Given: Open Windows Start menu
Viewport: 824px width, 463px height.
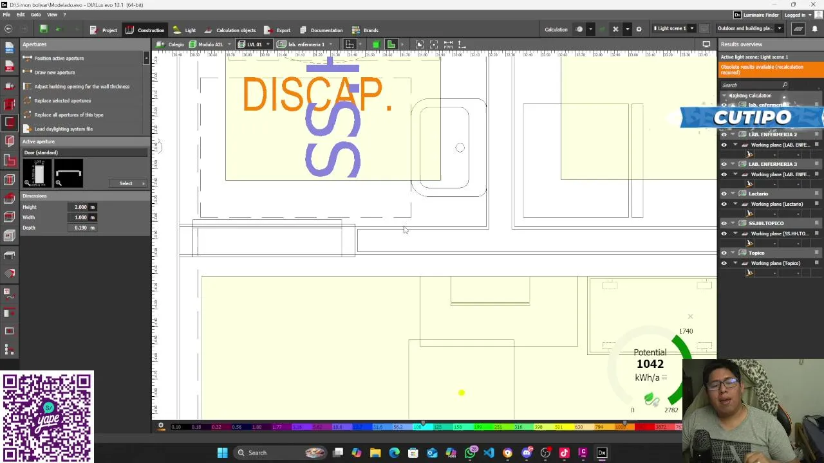Looking at the screenshot, I should 222,453.
